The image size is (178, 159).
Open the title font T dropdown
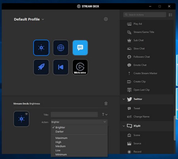(x=105, y=114)
